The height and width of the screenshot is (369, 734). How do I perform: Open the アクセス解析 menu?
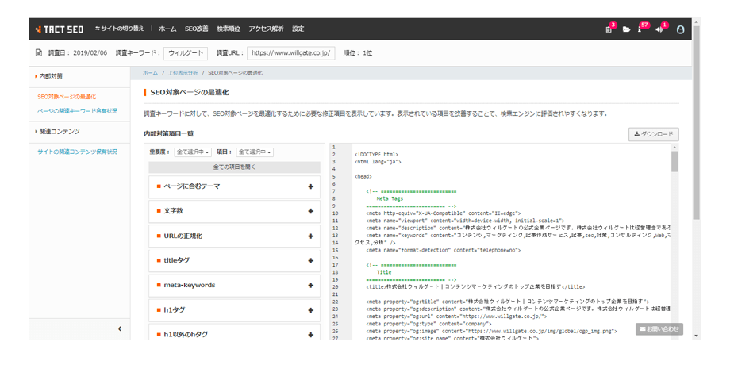pos(266,29)
